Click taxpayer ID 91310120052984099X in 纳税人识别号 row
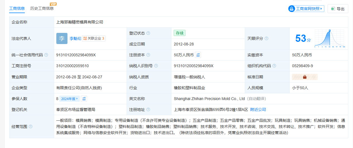This screenshot has height=148, width=353. 194,66
